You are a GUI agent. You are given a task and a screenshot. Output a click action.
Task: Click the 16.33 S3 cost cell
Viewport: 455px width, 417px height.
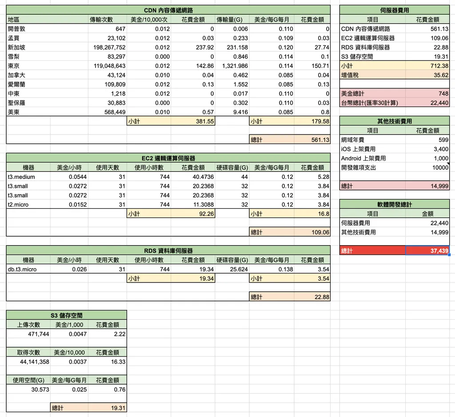pos(108,361)
